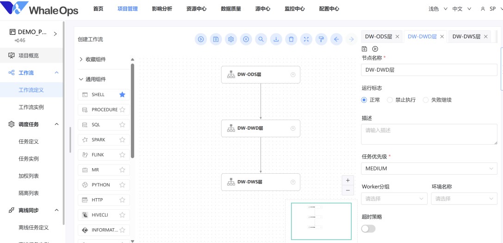Open the 浅色 theme dropdown

(438, 9)
